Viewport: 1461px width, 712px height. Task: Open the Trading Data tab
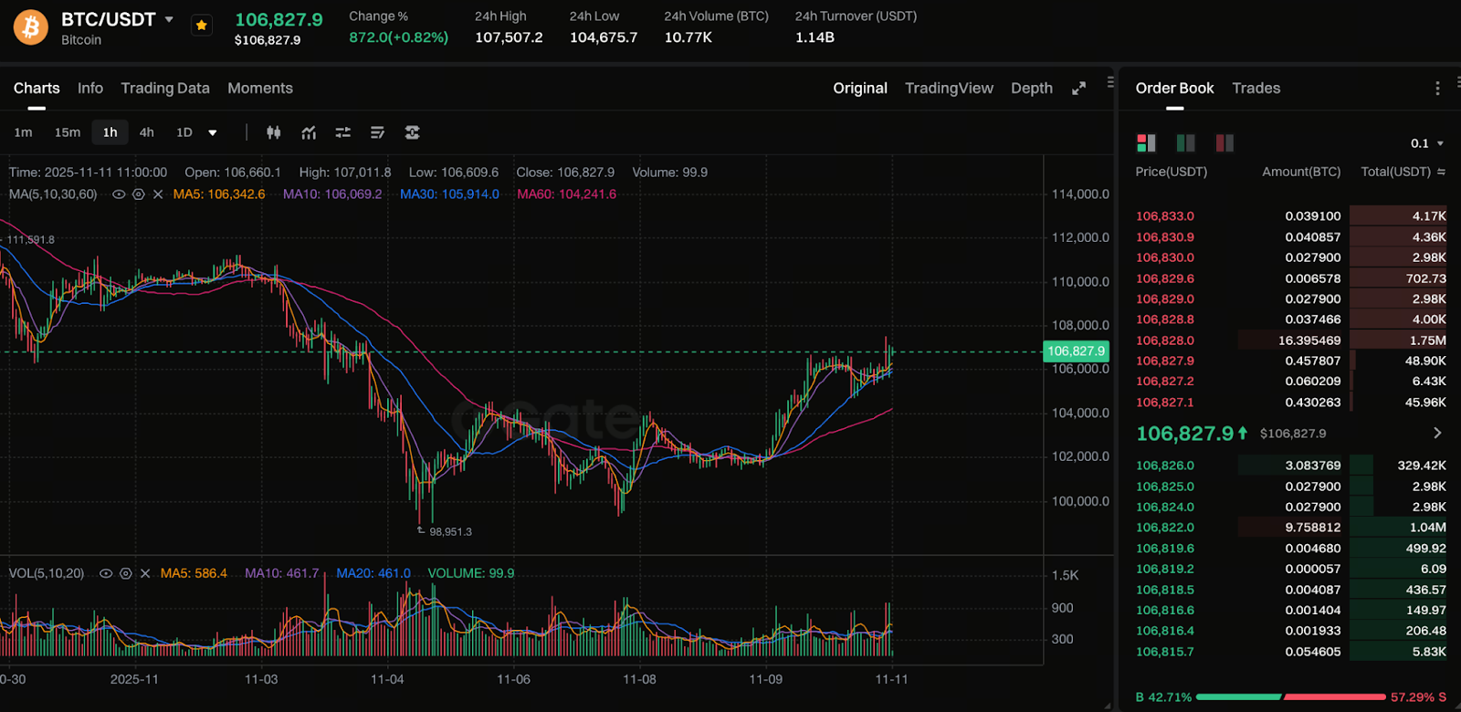point(165,88)
